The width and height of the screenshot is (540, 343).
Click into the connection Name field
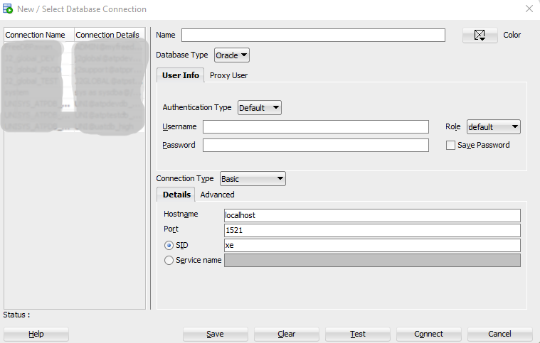pyautogui.click(x=313, y=36)
